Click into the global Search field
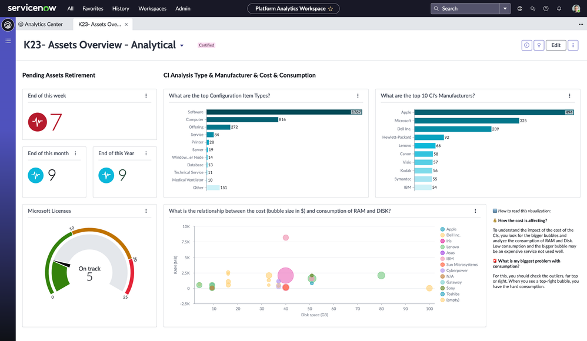 point(465,9)
